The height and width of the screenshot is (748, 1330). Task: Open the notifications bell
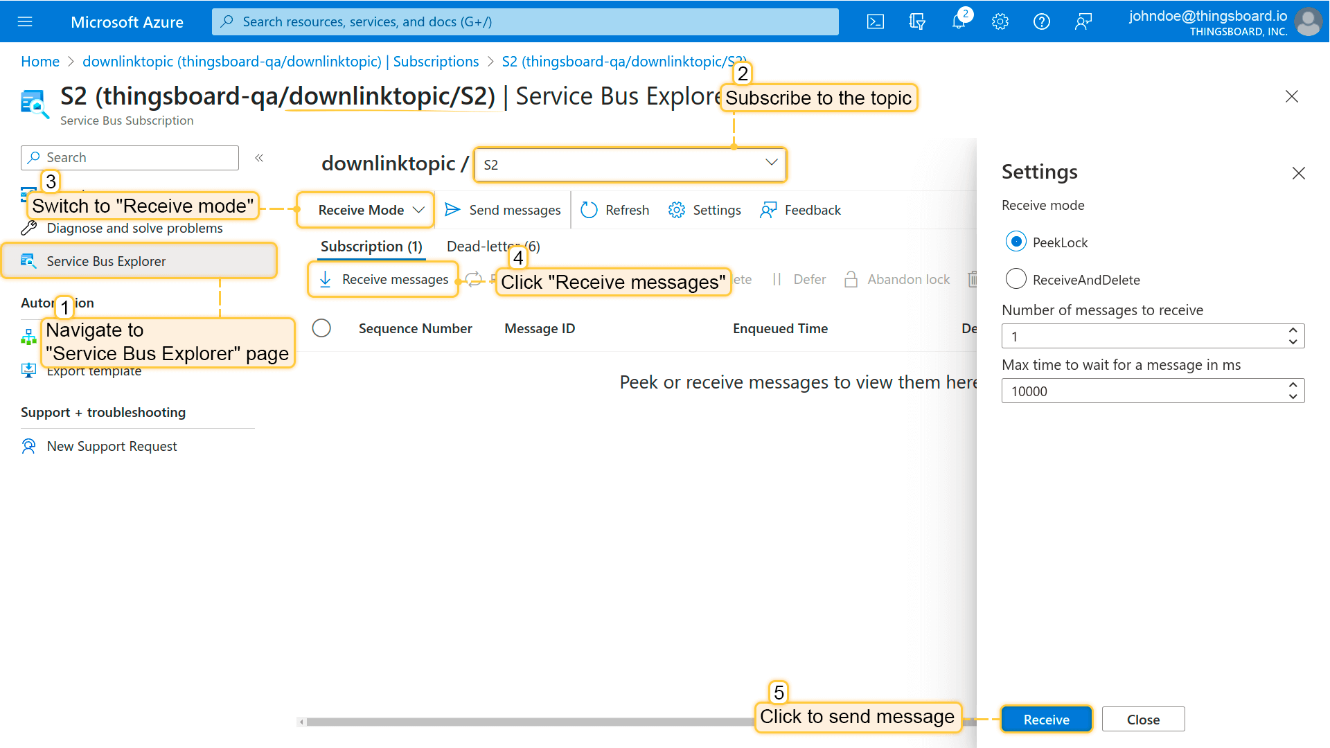tap(959, 21)
